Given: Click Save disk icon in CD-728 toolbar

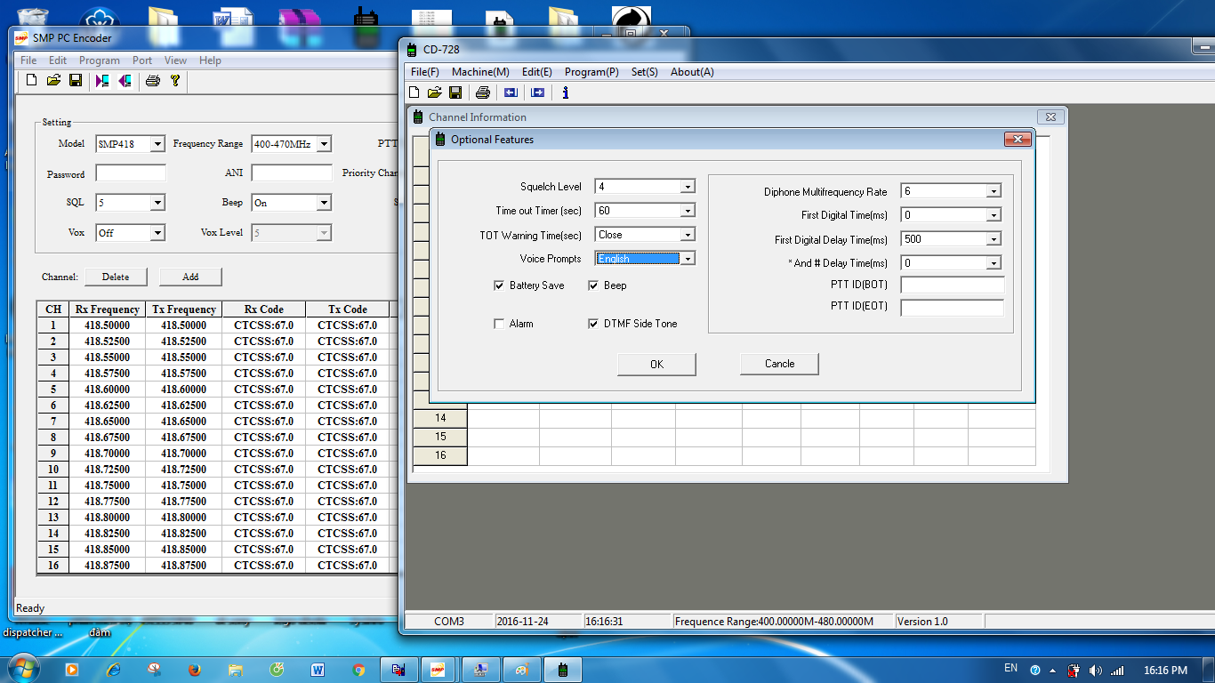Looking at the screenshot, I should coord(455,92).
